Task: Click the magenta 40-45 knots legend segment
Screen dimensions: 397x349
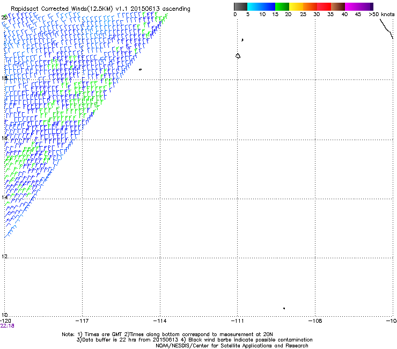Action: click(x=352, y=6)
